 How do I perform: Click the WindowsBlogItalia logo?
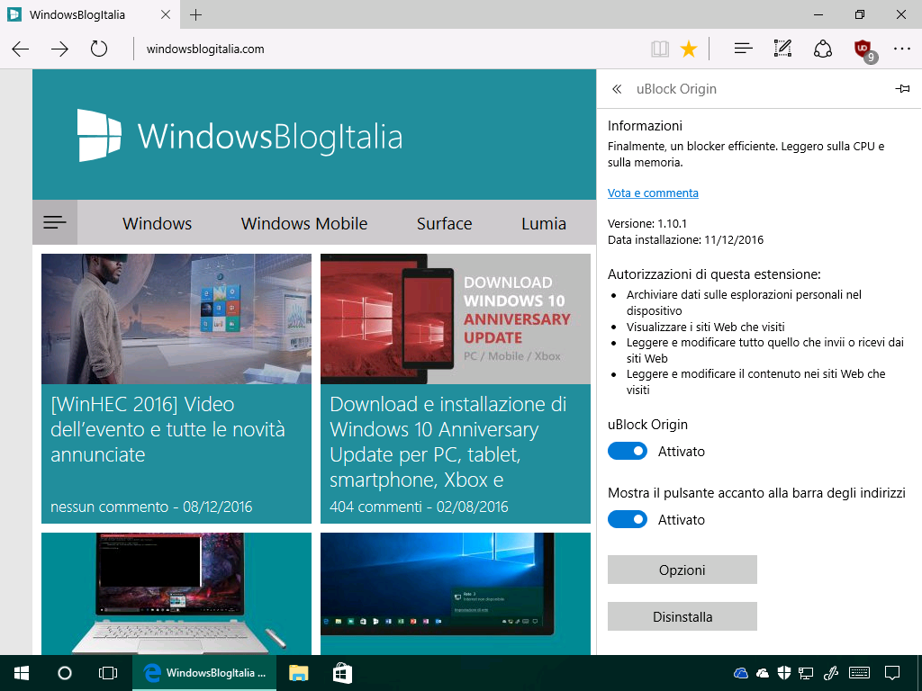(240, 136)
